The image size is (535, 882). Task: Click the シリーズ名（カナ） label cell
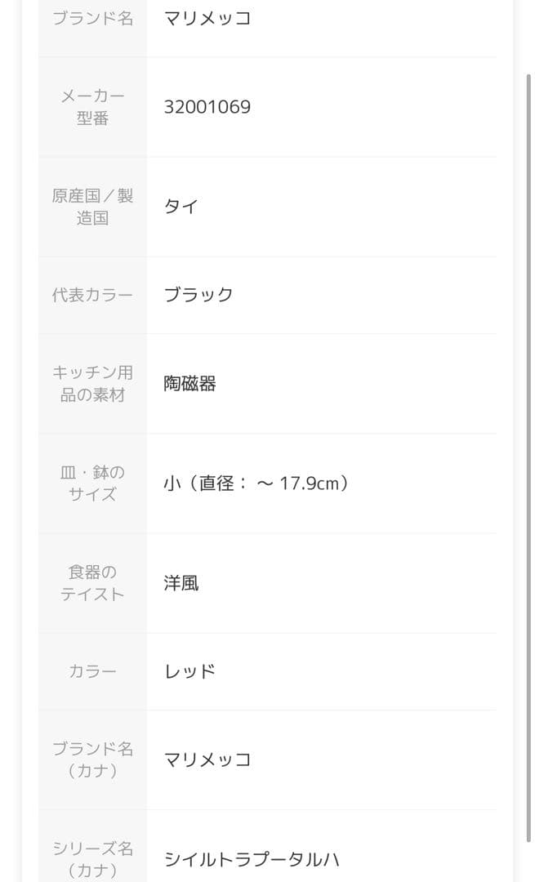[x=92, y=857]
